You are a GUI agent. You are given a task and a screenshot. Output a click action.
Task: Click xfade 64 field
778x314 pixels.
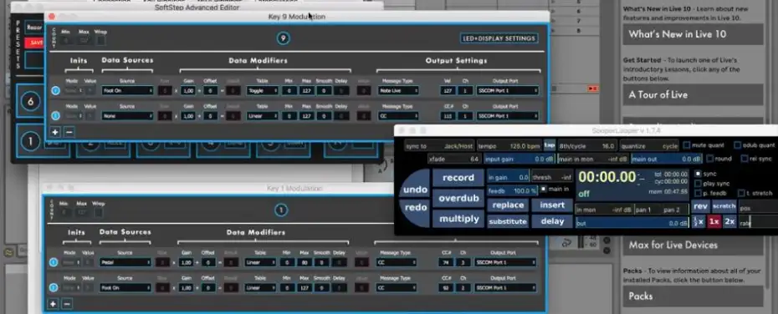pos(454,160)
